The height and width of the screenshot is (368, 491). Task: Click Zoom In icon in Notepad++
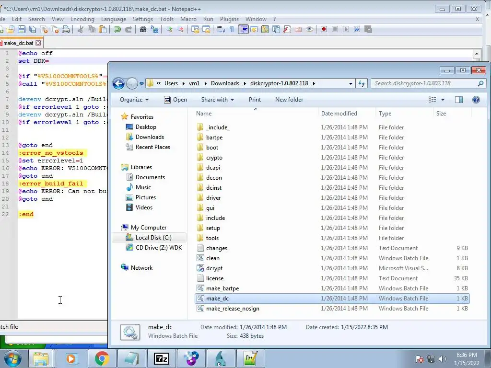click(x=169, y=29)
